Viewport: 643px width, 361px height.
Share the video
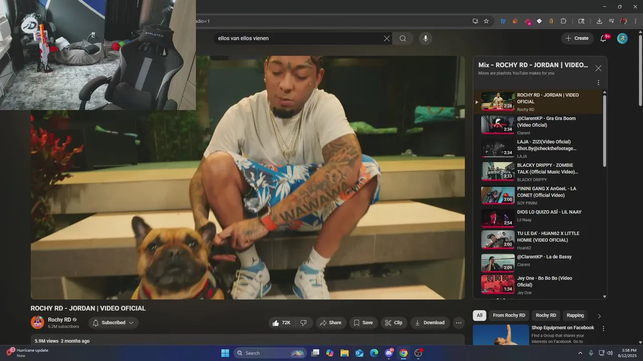click(x=331, y=323)
